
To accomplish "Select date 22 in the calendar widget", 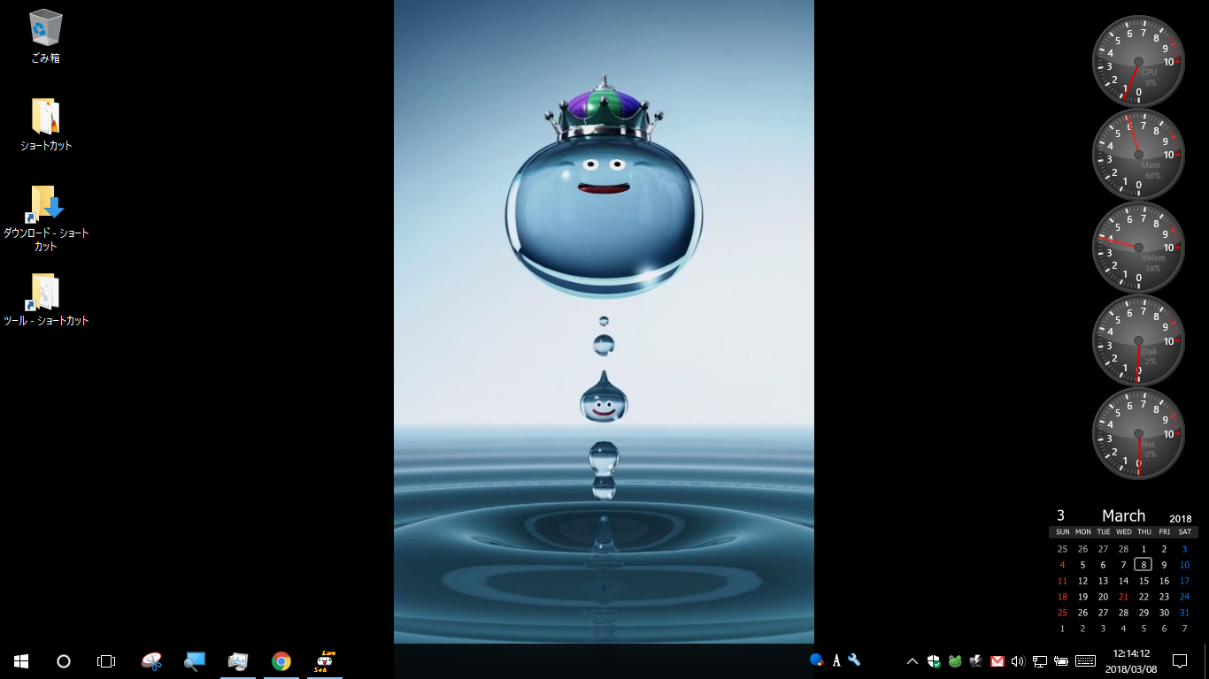I will (1144, 597).
